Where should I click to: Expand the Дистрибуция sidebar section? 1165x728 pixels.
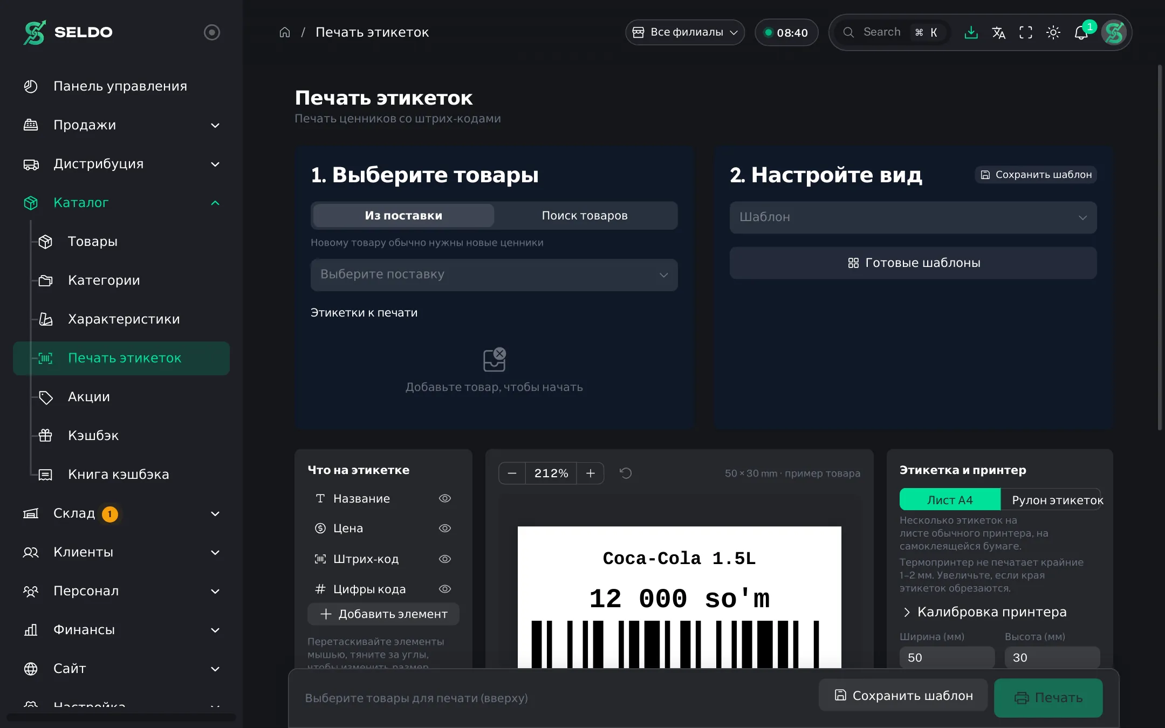click(121, 164)
